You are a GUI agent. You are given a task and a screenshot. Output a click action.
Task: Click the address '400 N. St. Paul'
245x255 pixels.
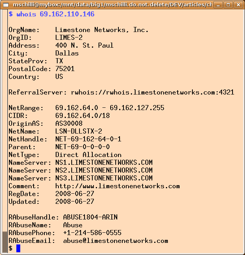click(85, 45)
